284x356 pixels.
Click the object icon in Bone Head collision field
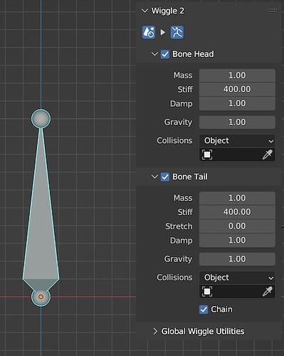(207, 155)
